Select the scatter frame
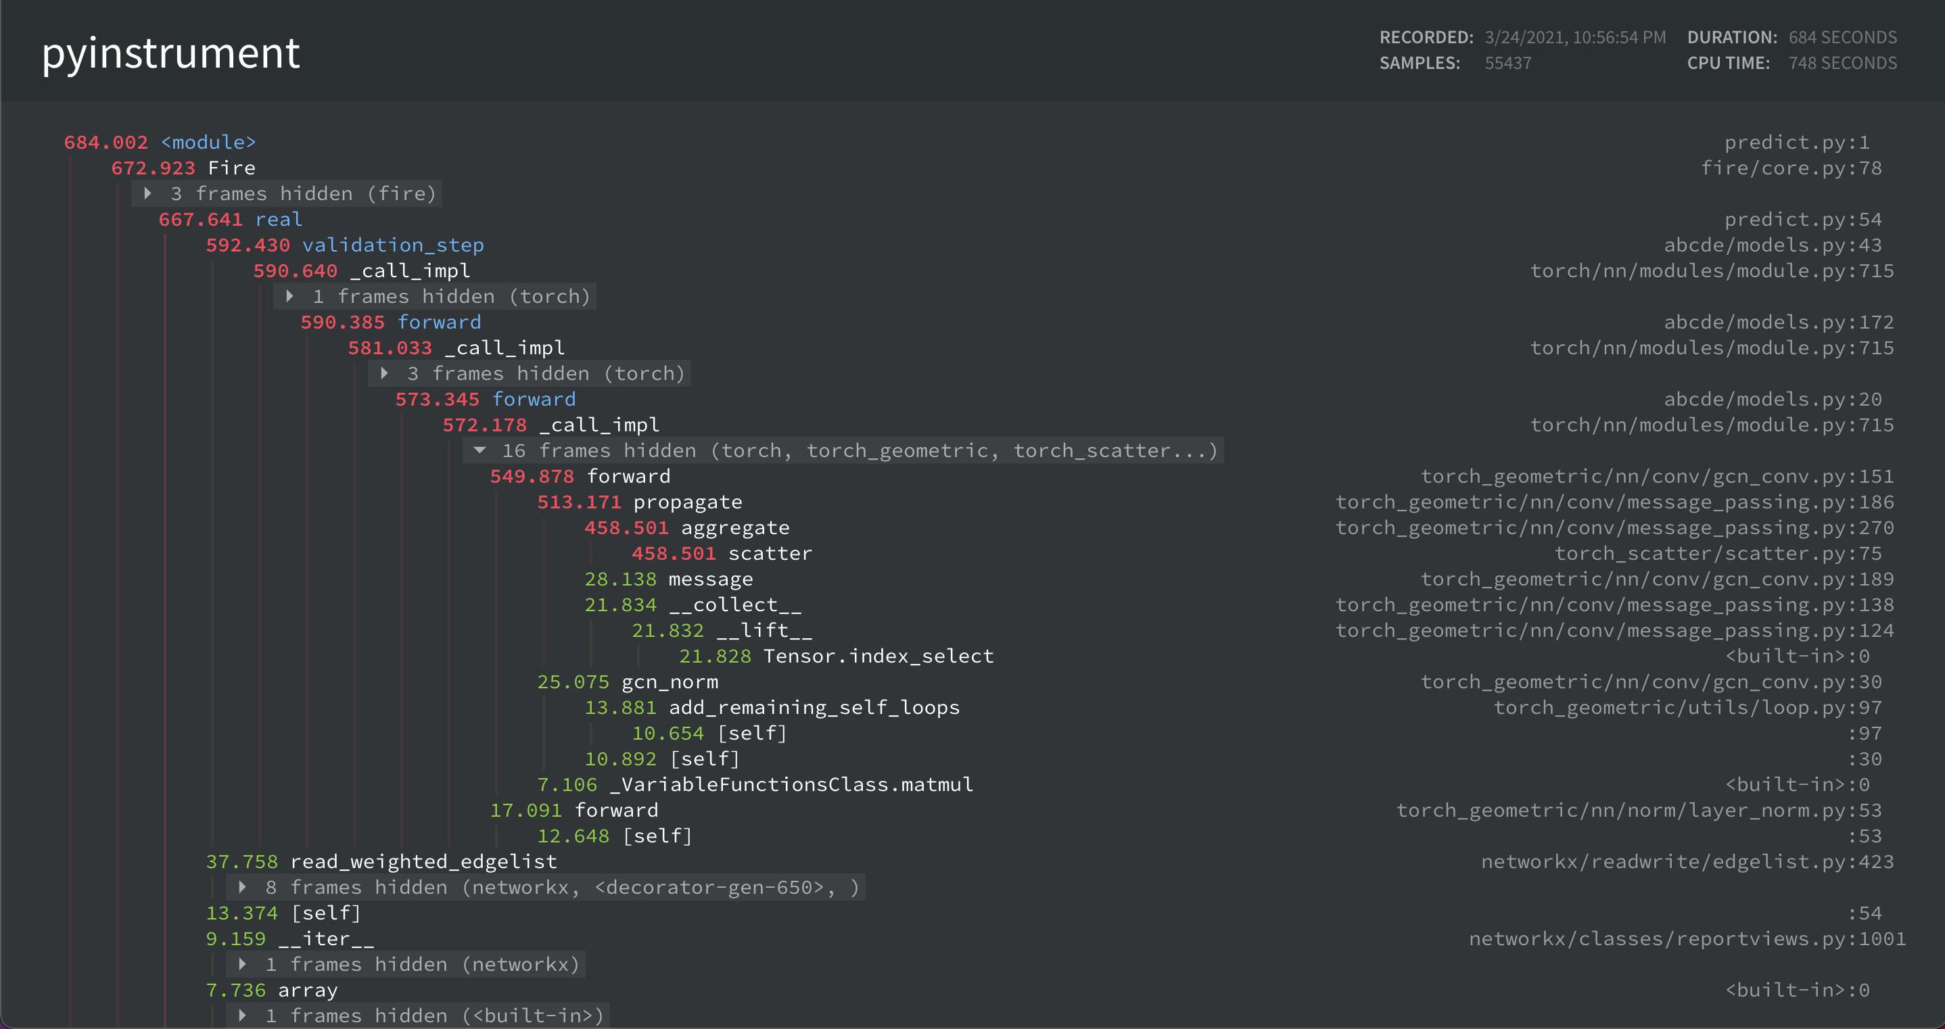Screen dimensions: 1945x1029 pyautogui.click(x=770, y=552)
